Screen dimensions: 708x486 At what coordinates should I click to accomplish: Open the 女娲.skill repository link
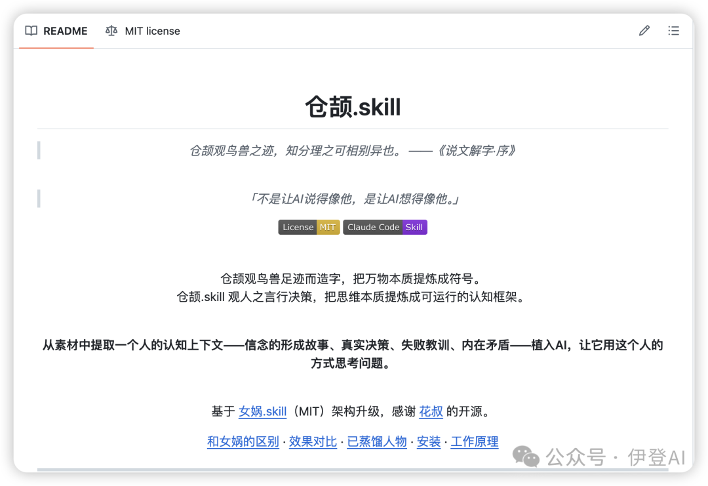tap(262, 411)
